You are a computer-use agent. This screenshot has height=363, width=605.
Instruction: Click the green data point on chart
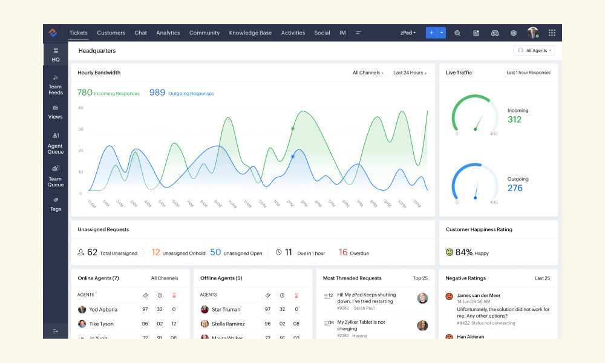pos(292,128)
